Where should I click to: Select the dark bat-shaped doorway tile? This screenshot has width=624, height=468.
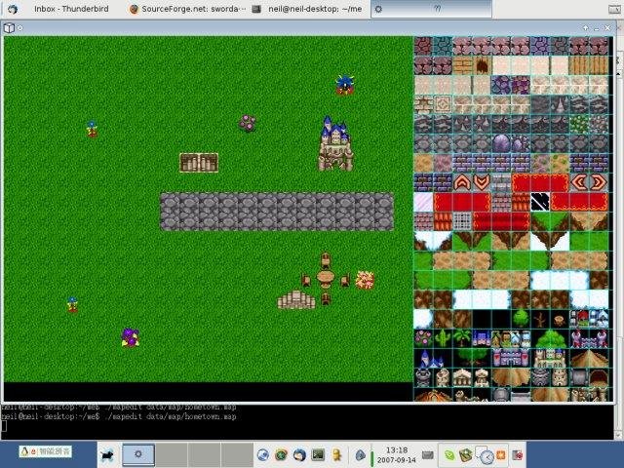(x=482, y=65)
